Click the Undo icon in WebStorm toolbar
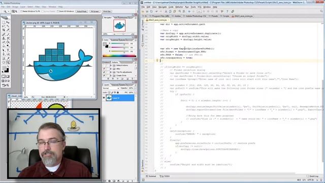The image size is (325, 183). point(156,11)
